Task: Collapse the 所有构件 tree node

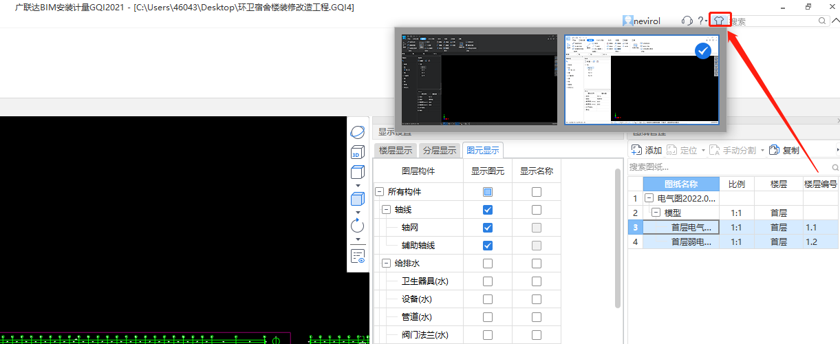Action: pyautogui.click(x=379, y=191)
